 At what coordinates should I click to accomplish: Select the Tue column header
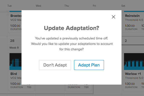[x=9, y=6]
